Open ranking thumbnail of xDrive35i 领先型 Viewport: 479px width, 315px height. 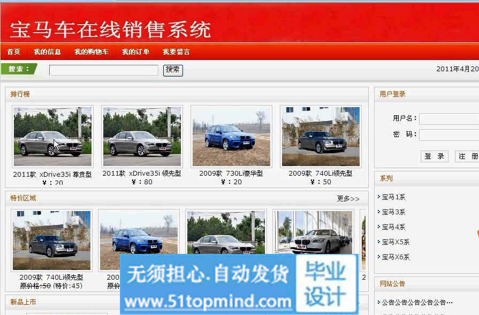point(142,137)
